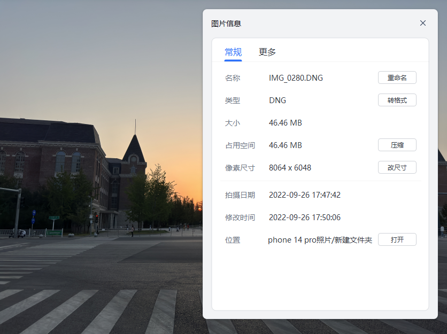Select the 大小 value 46.46 MB
The image size is (447, 334).
tap(286, 123)
